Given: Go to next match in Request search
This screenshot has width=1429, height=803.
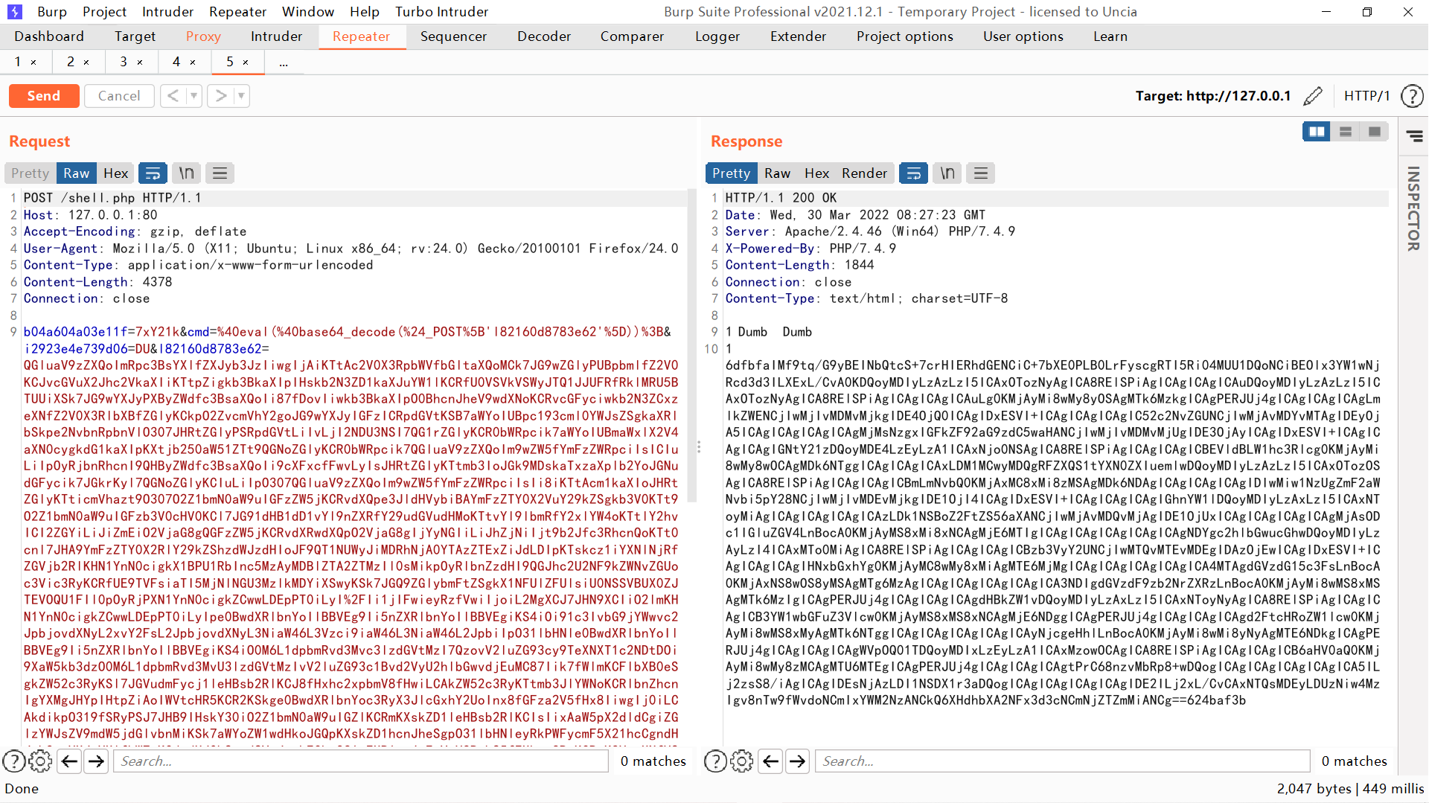Looking at the screenshot, I should point(96,761).
